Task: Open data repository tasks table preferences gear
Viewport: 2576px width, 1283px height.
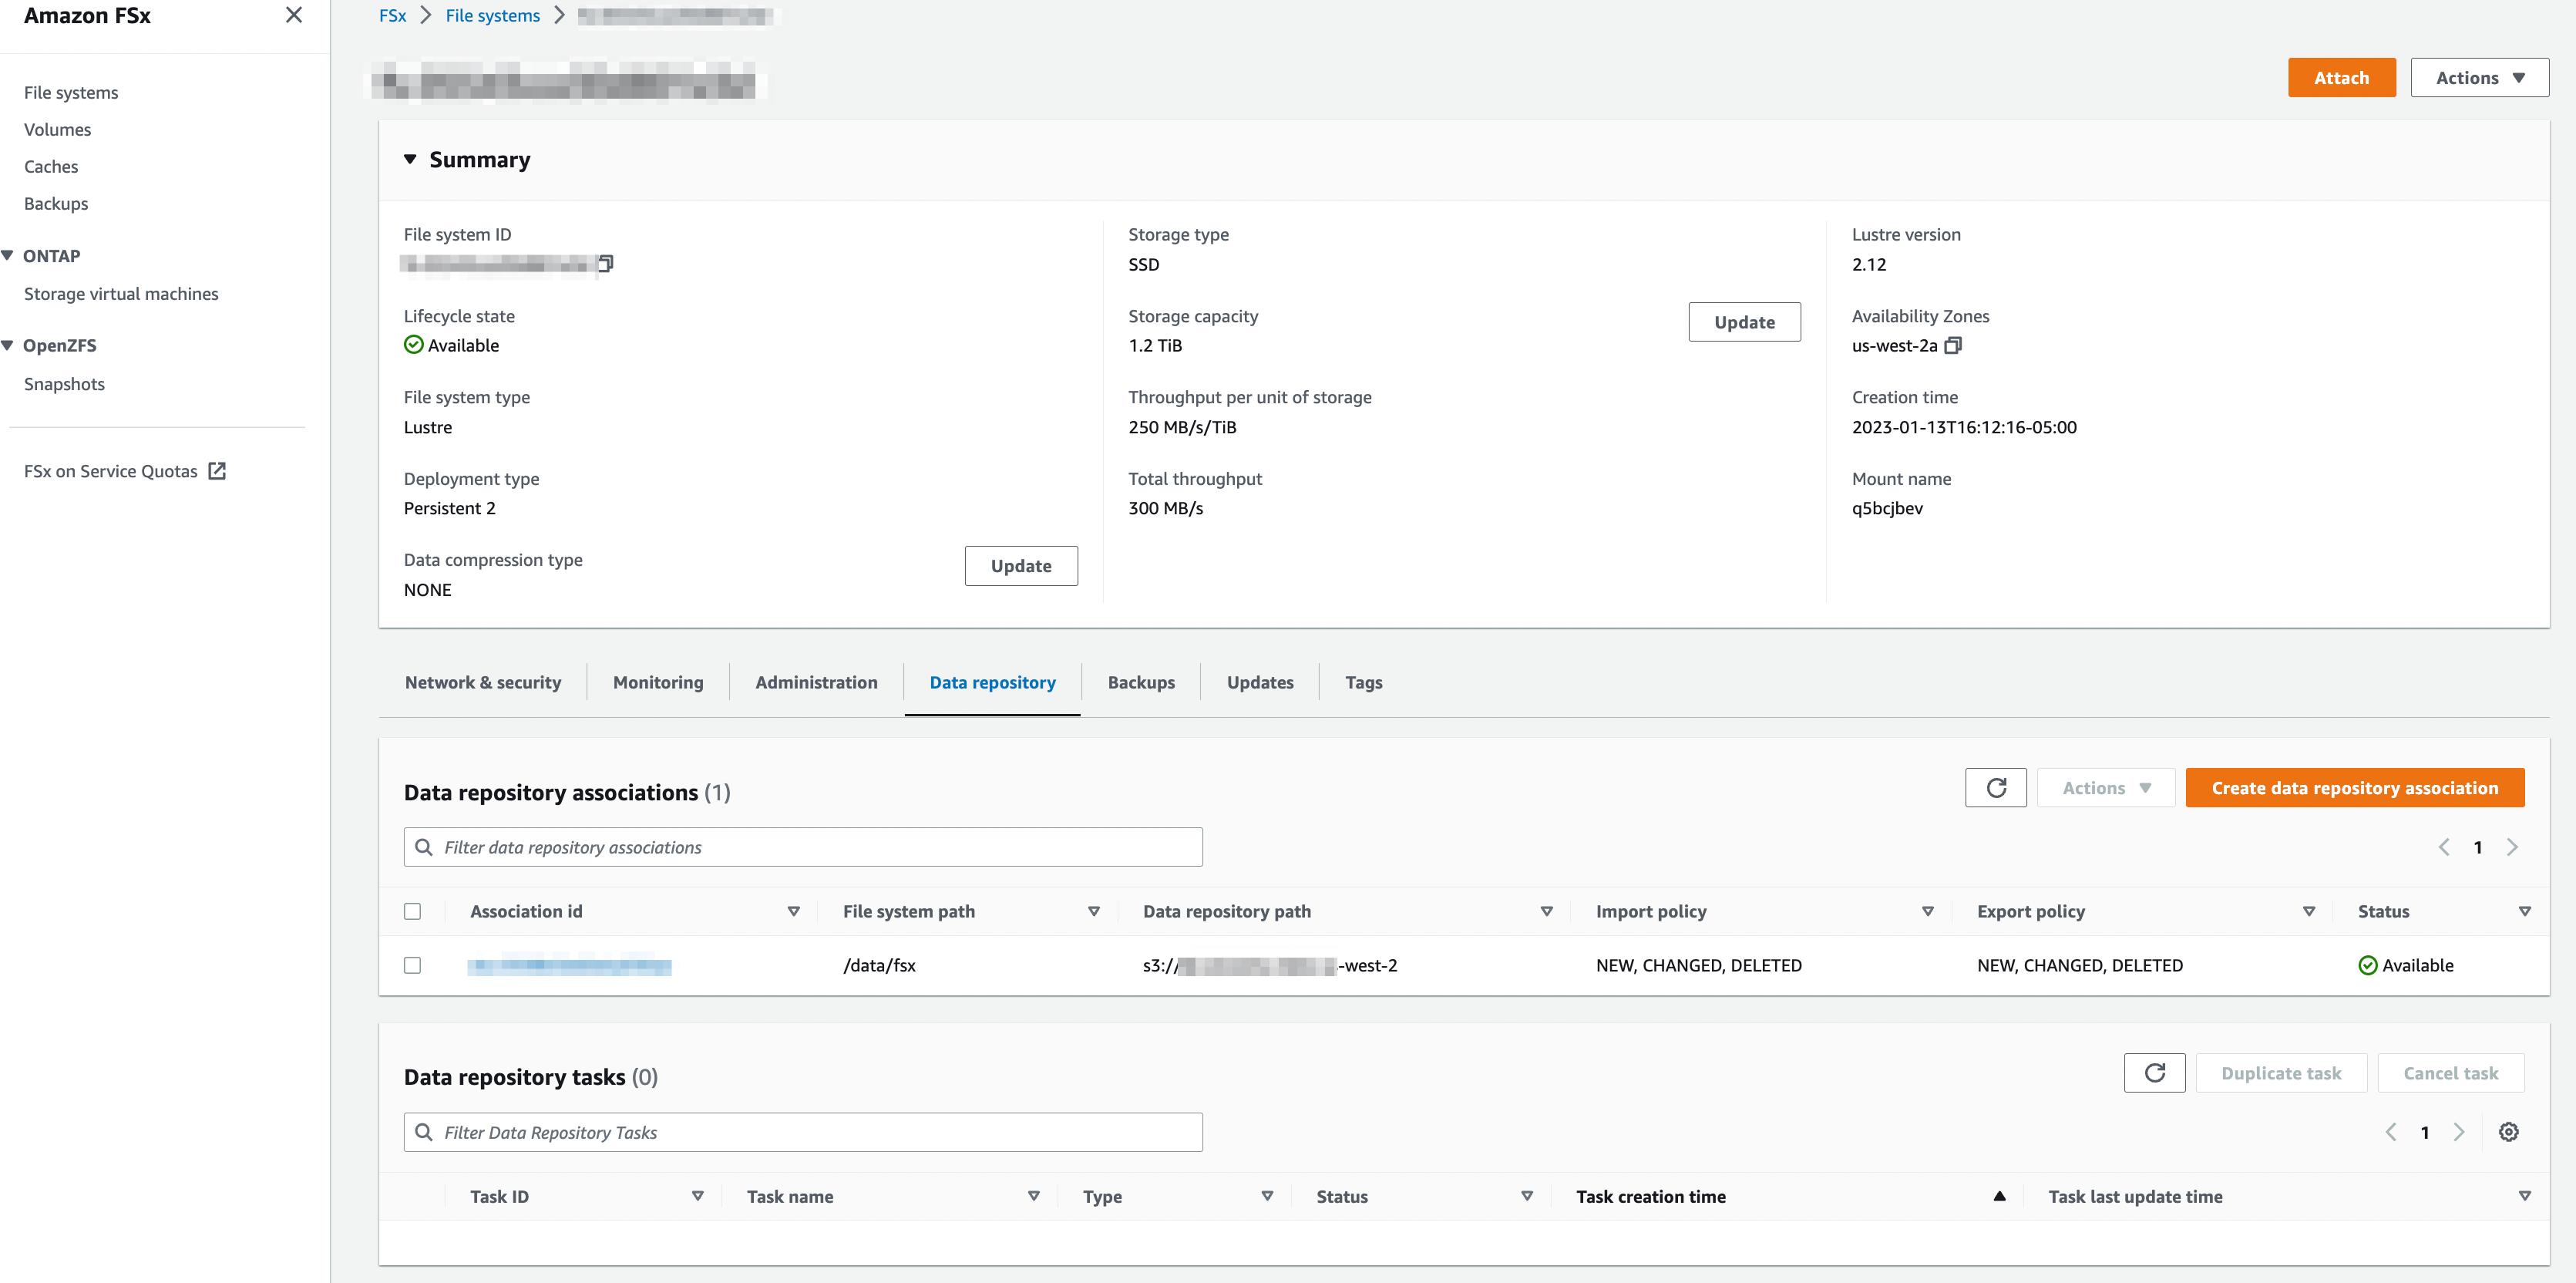Action: click(x=2508, y=1132)
